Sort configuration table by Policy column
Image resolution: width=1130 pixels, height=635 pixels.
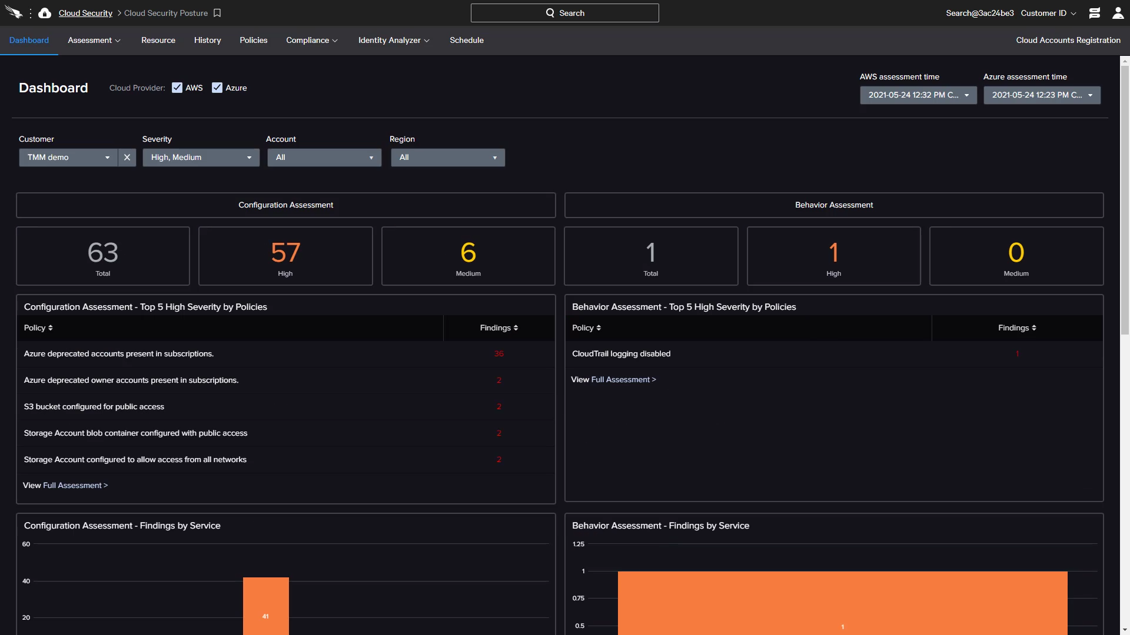pyautogui.click(x=38, y=328)
